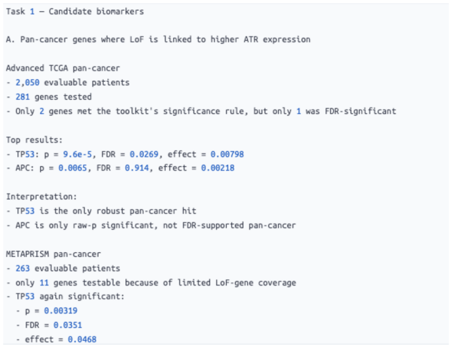This screenshot has width=452, height=348.
Task: Click 'TP53 is the only robust pan-cancer hit'
Action: point(106,211)
